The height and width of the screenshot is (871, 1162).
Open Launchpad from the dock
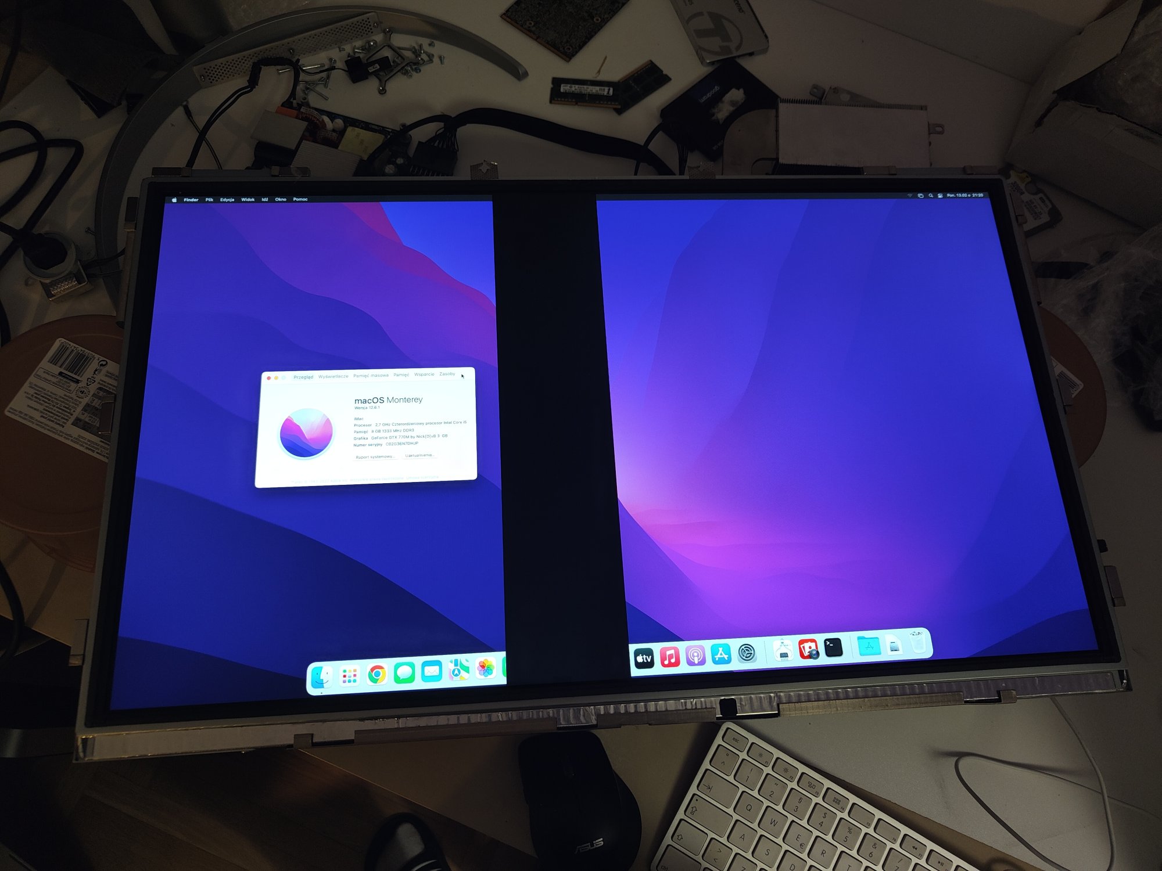349,676
